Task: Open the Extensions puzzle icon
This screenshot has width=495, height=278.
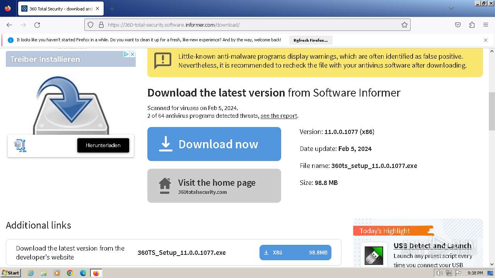Action: [x=472, y=25]
